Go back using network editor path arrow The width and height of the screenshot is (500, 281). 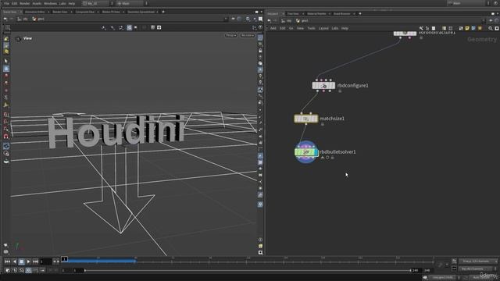point(269,21)
